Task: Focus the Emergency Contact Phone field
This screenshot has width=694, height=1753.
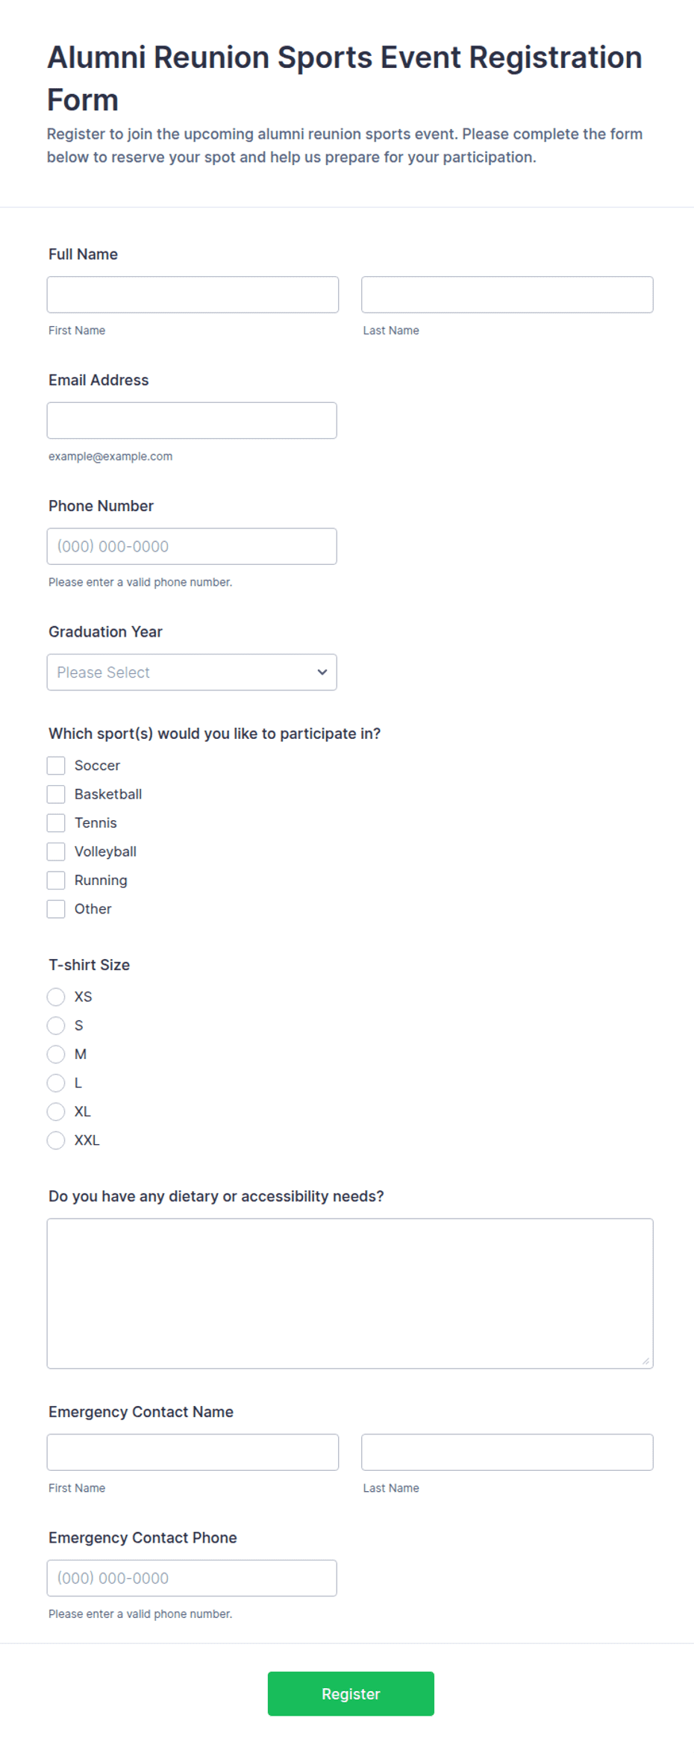Action: 192,1578
